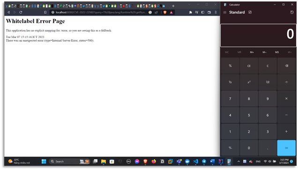
Task: Open the Windows Start menu
Action: point(44,162)
